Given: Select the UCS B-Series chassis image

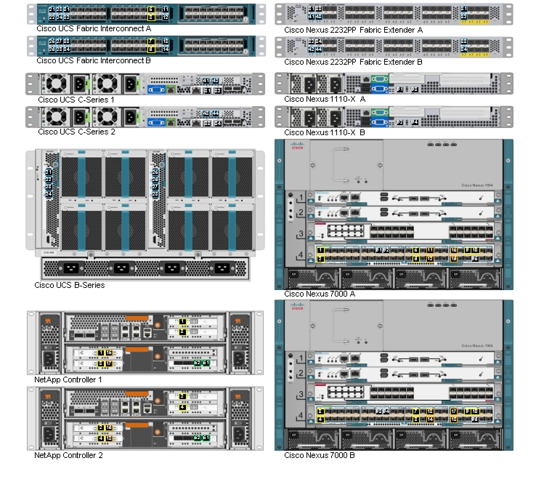Looking at the screenshot, I should pyautogui.click(x=145, y=215).
